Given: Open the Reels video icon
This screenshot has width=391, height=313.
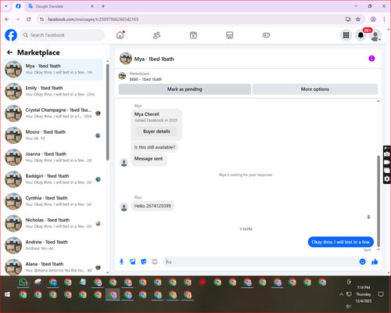Looking at the screenshot, I should tap(193, 35).
